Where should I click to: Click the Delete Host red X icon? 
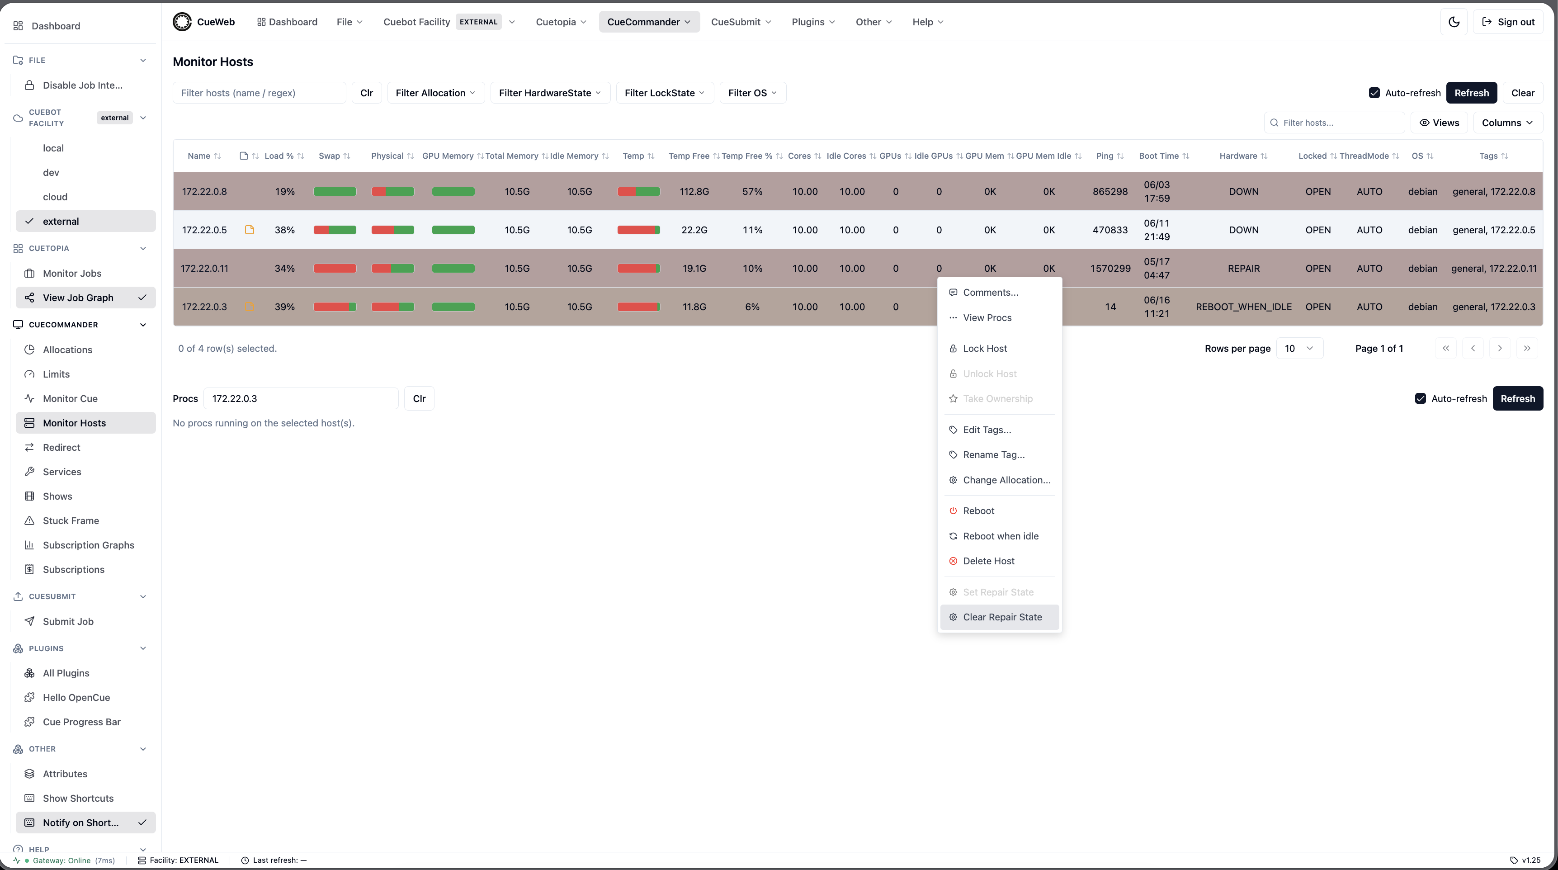tap(953, 561)
